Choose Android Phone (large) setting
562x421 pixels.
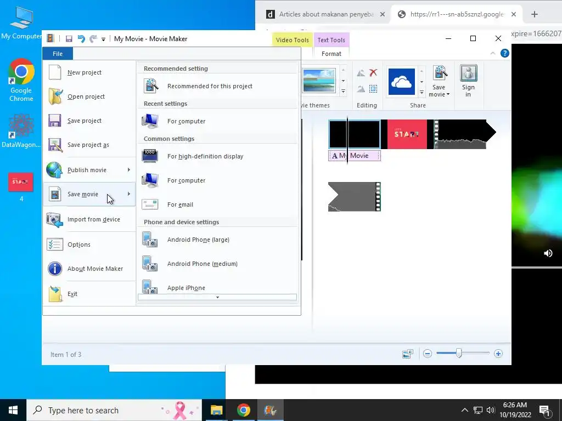[217, 240]
